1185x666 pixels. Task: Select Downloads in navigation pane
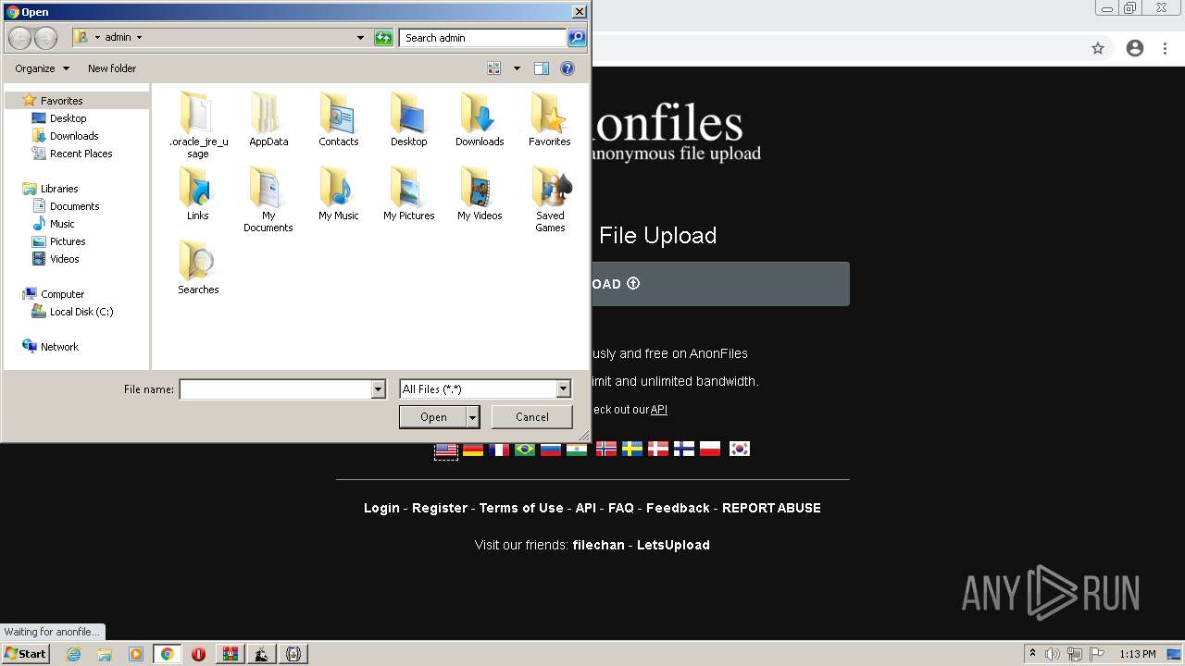point(74,136)
